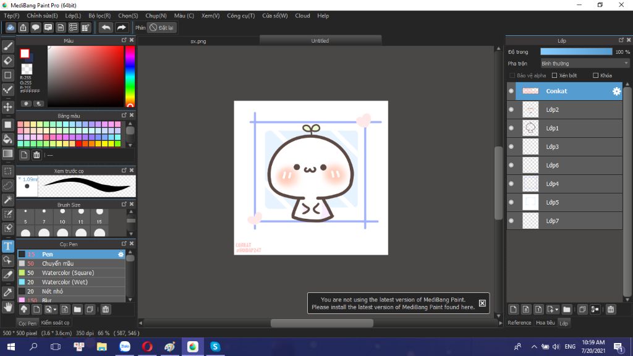Switch to the Kiểm soát cọ tab

point(55,323)
